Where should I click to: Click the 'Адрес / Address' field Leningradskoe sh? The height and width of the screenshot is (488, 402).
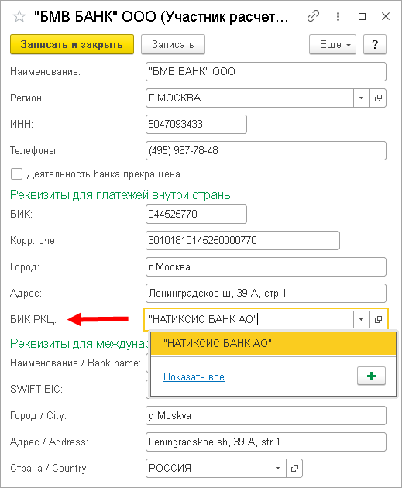266,442
